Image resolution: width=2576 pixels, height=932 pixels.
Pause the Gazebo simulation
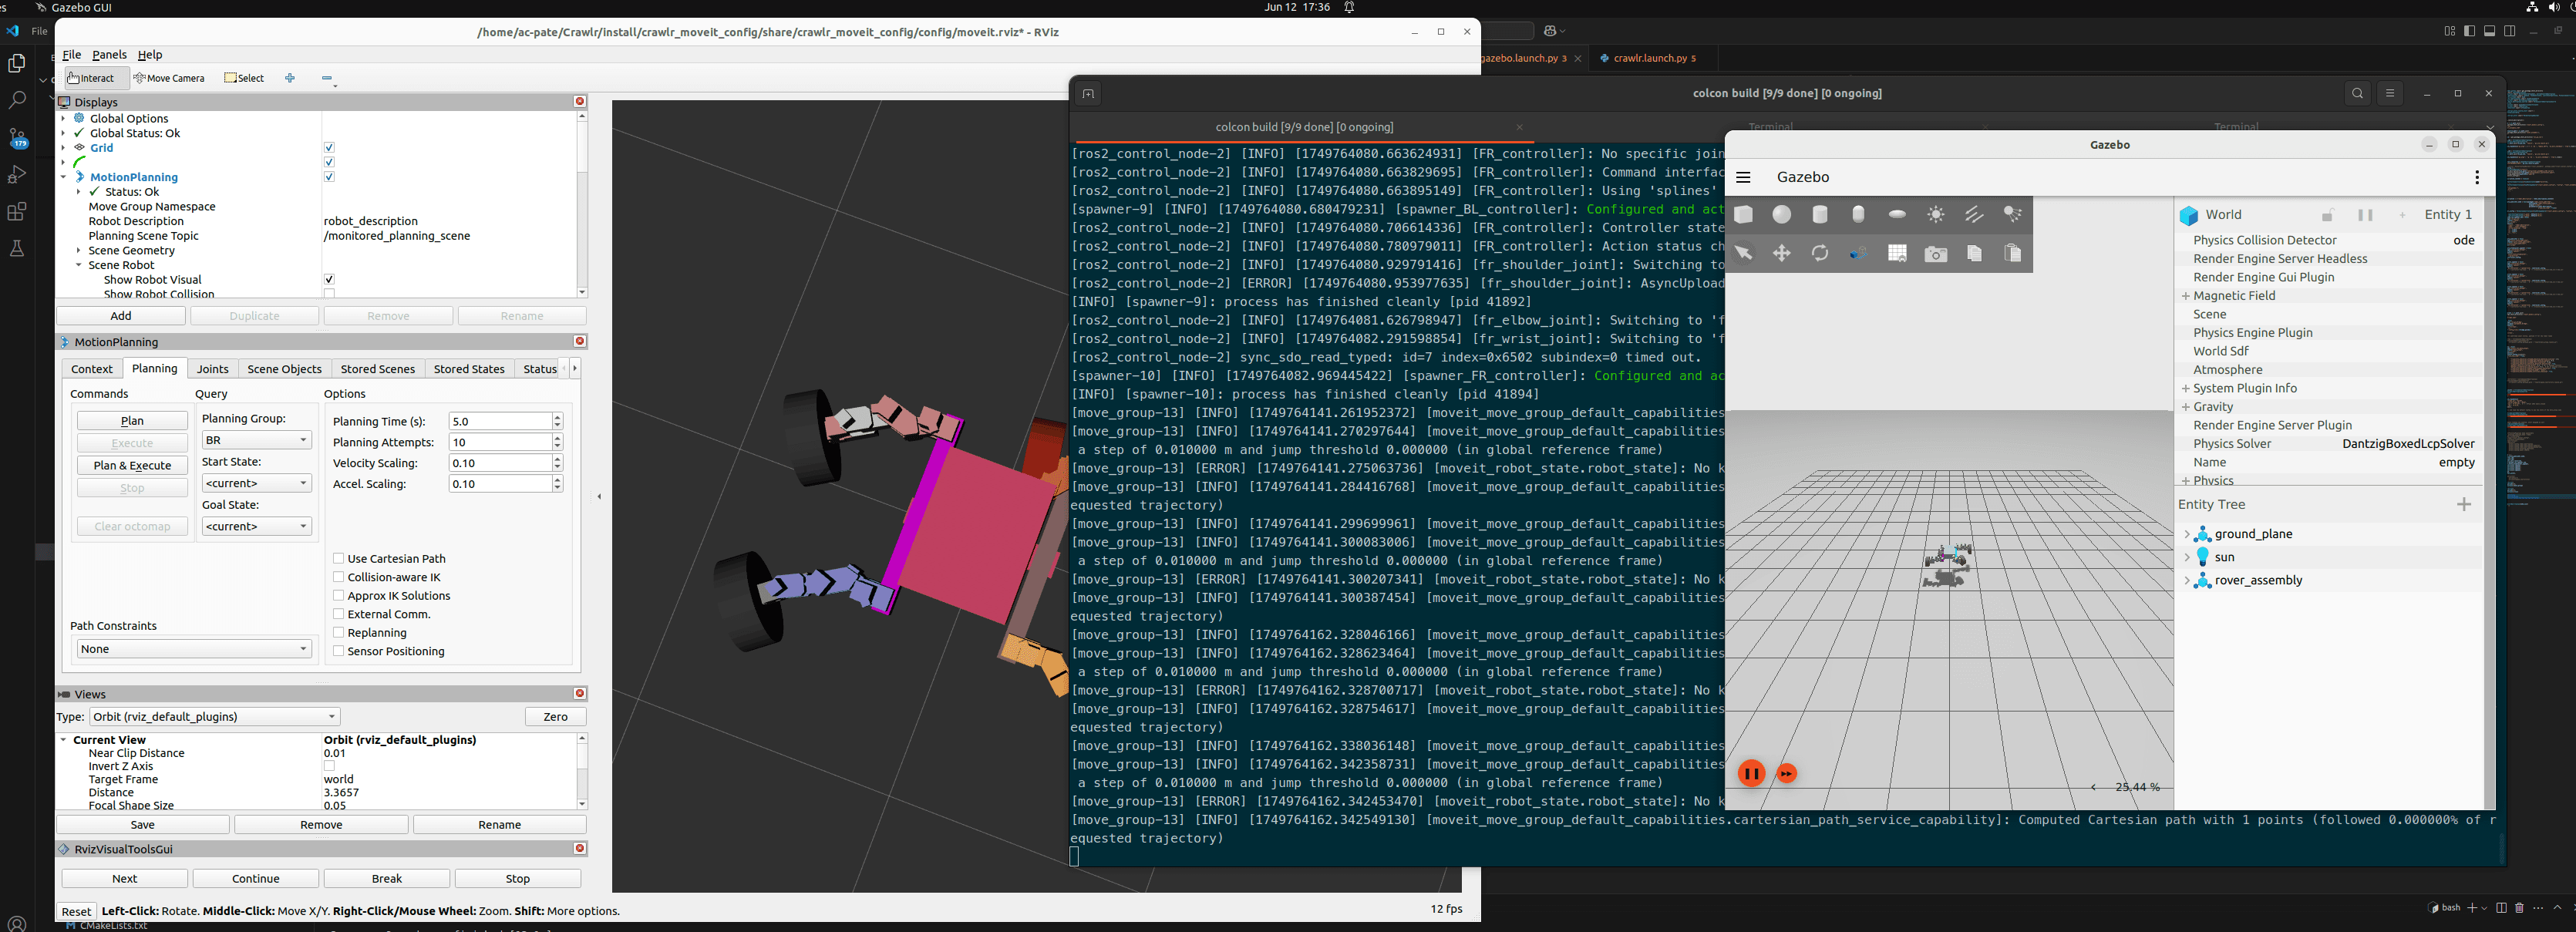pos(1751,773)
